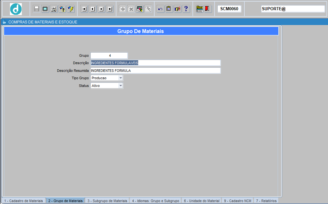
Task: Switch to 1 - Cadastro de Materiais tab
Action: pos(24,201)
